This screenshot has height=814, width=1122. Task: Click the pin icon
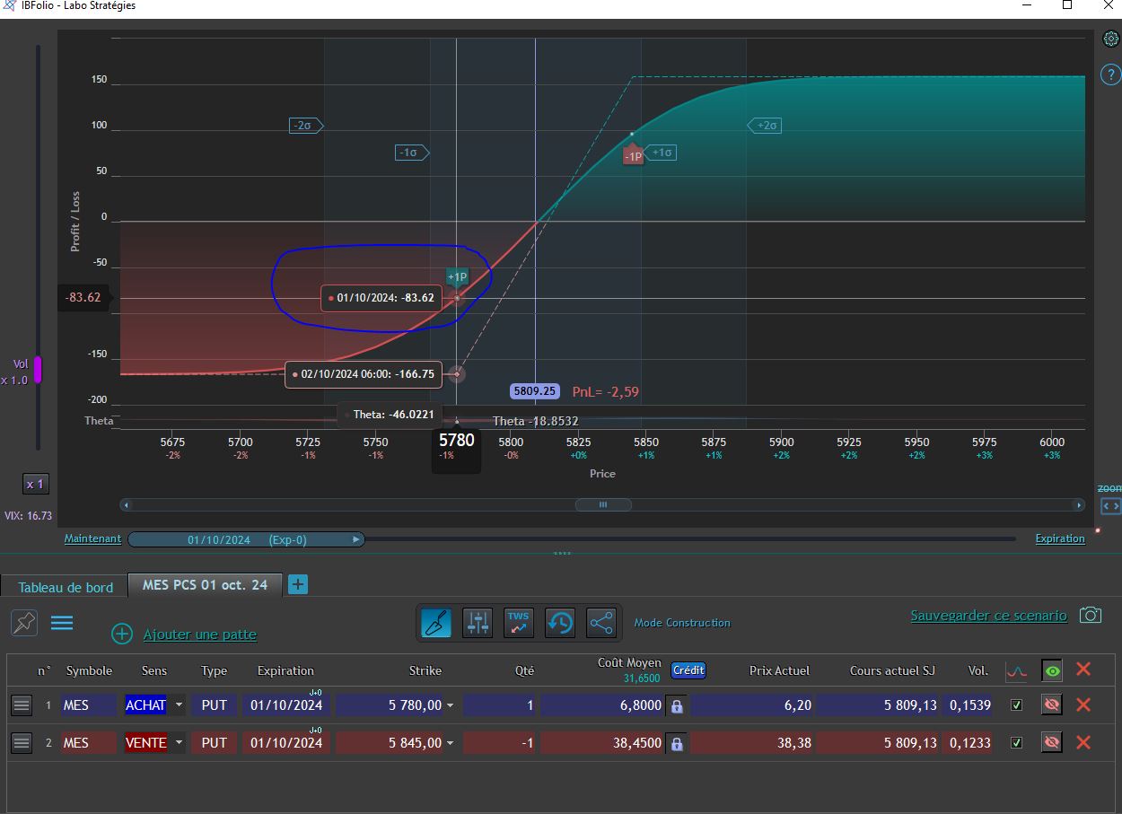pos(24,623)
